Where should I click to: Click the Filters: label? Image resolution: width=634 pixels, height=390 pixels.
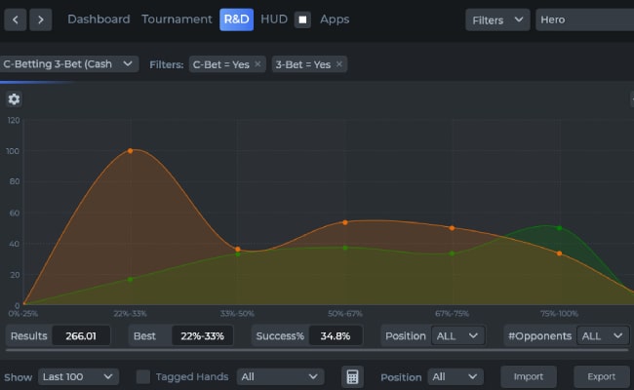pos(166,64)
